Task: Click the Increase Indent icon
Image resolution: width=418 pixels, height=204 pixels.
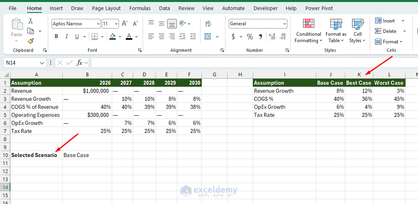Action: coord(193,36)
